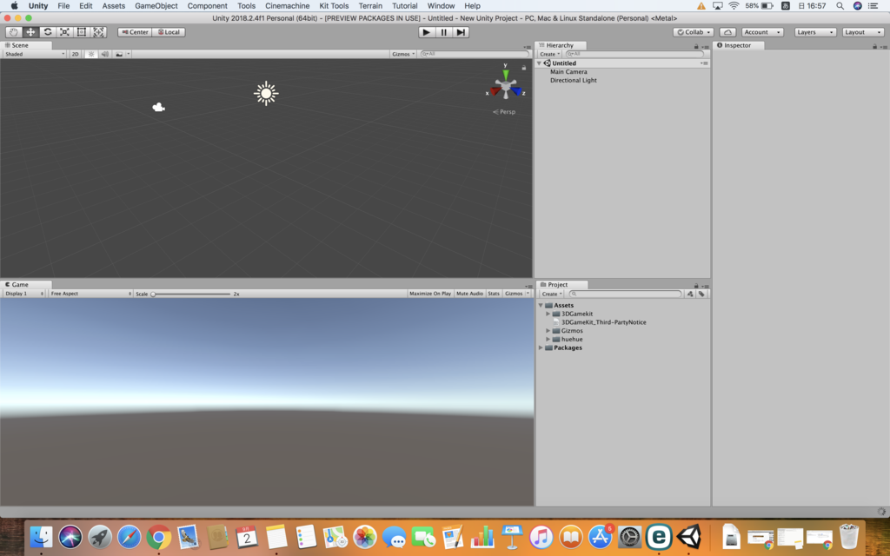
Task: Select the Rotate tool
Action: click(48, 32)
